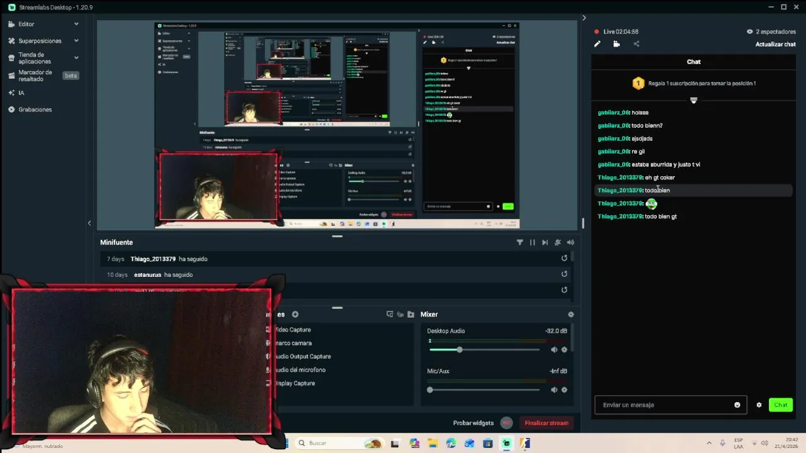Send message with green Chat button

pos(780,405)
